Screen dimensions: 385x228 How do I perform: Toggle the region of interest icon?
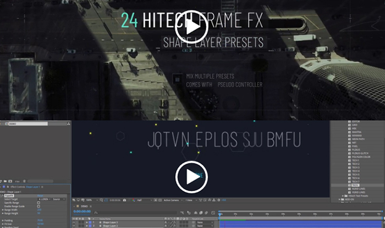point(156,200)
